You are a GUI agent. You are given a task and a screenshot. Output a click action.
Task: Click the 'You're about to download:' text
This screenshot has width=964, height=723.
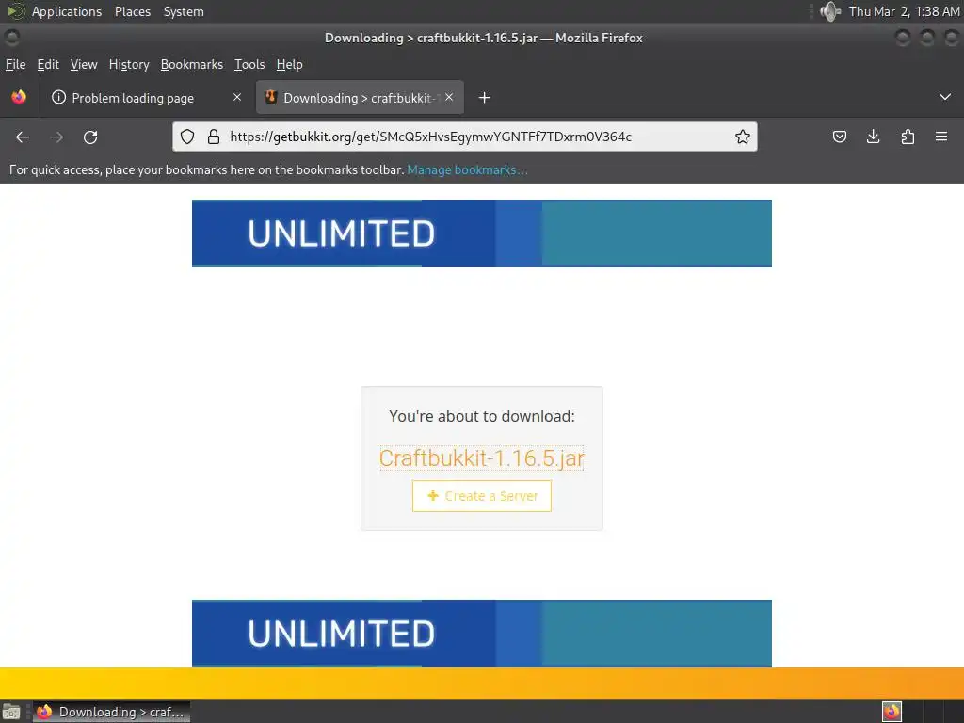481,416
